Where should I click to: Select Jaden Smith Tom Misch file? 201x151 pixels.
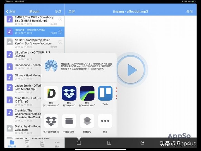tap(23, 89)
